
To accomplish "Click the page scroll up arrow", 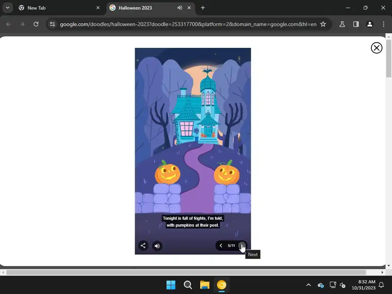I will point(389,37).
